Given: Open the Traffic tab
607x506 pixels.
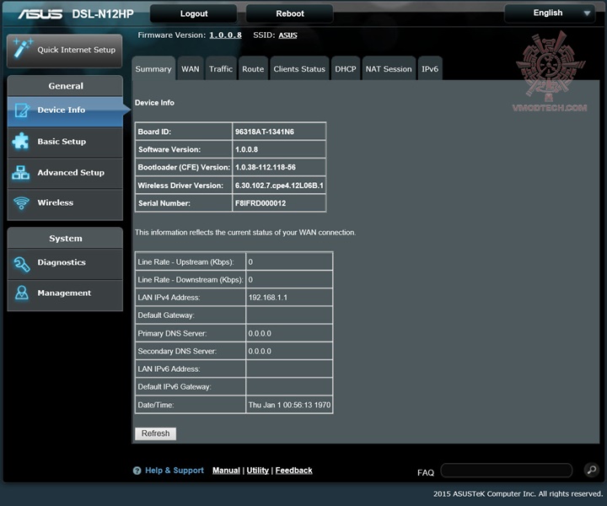Looking at the screenshot, I should [x=221, y=69].
